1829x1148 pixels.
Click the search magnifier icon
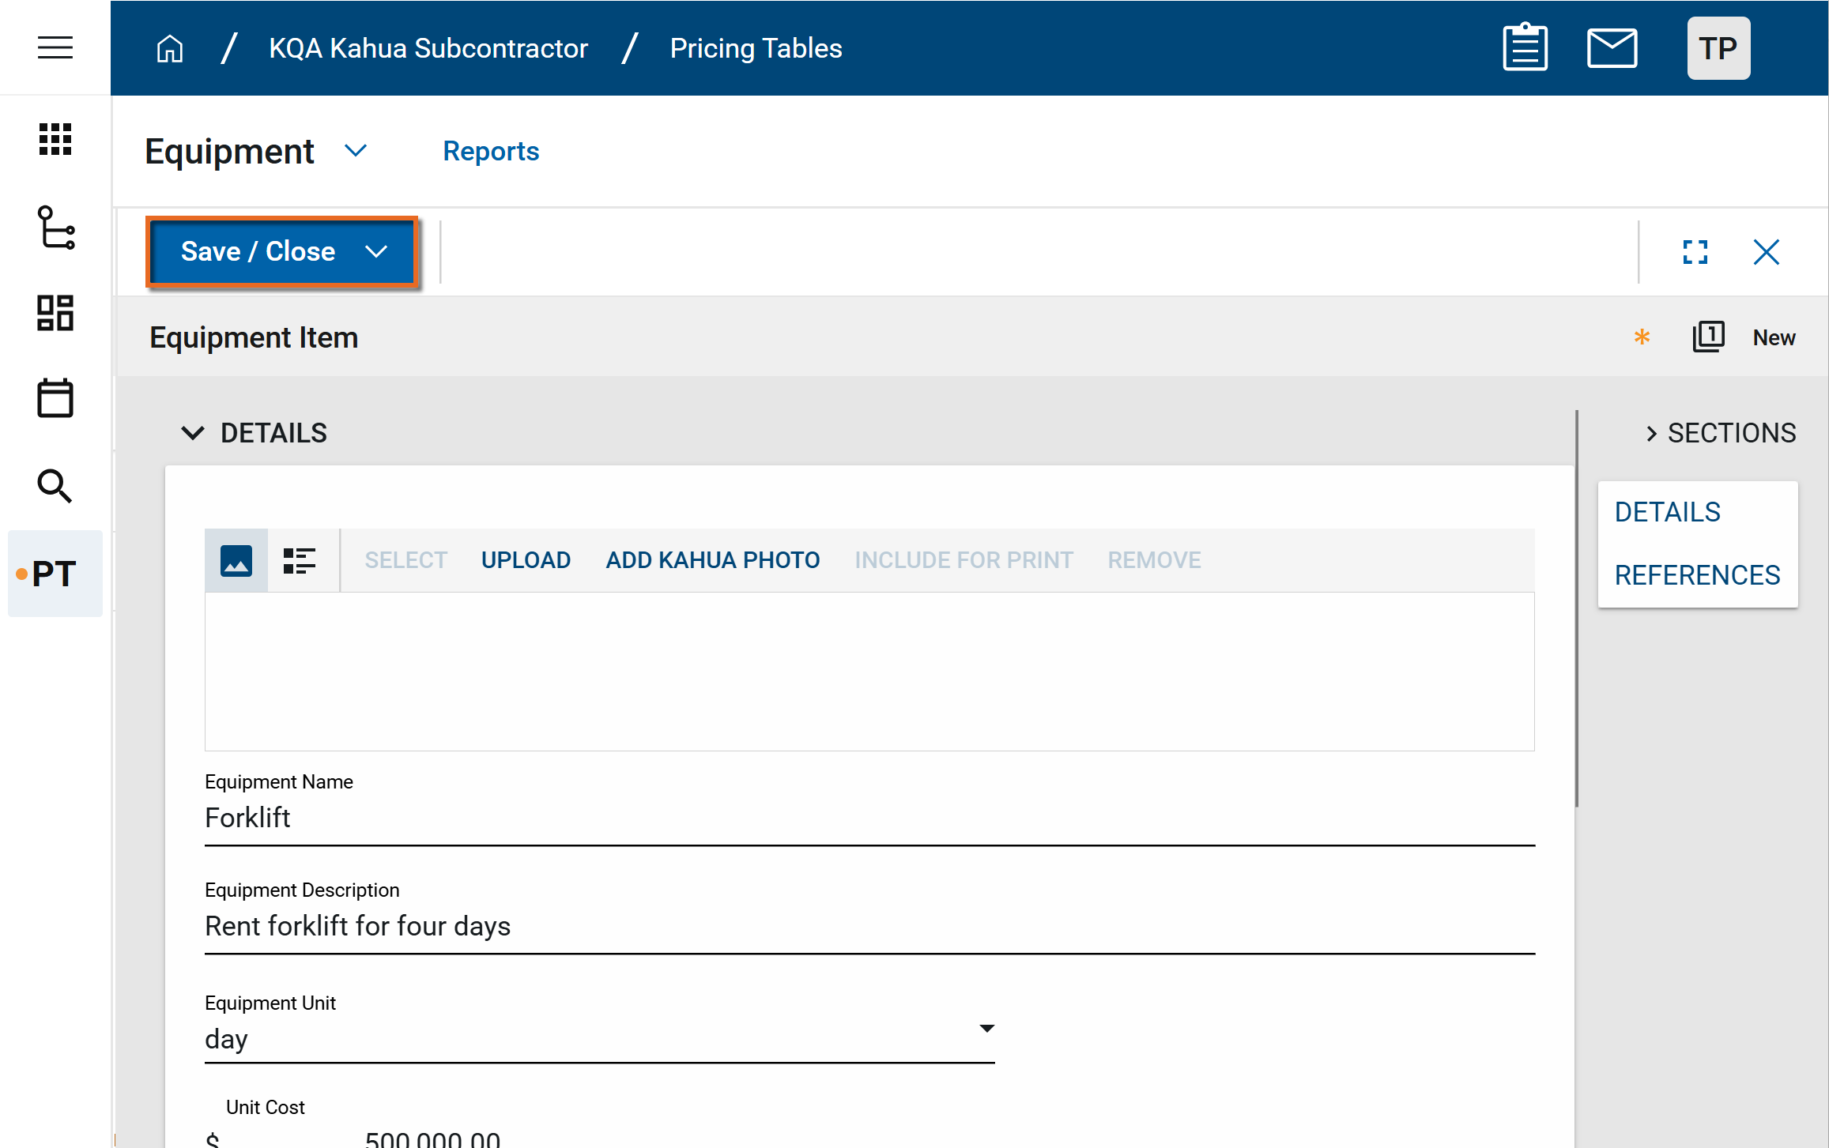pyautogui.click(x=55, y=485)
